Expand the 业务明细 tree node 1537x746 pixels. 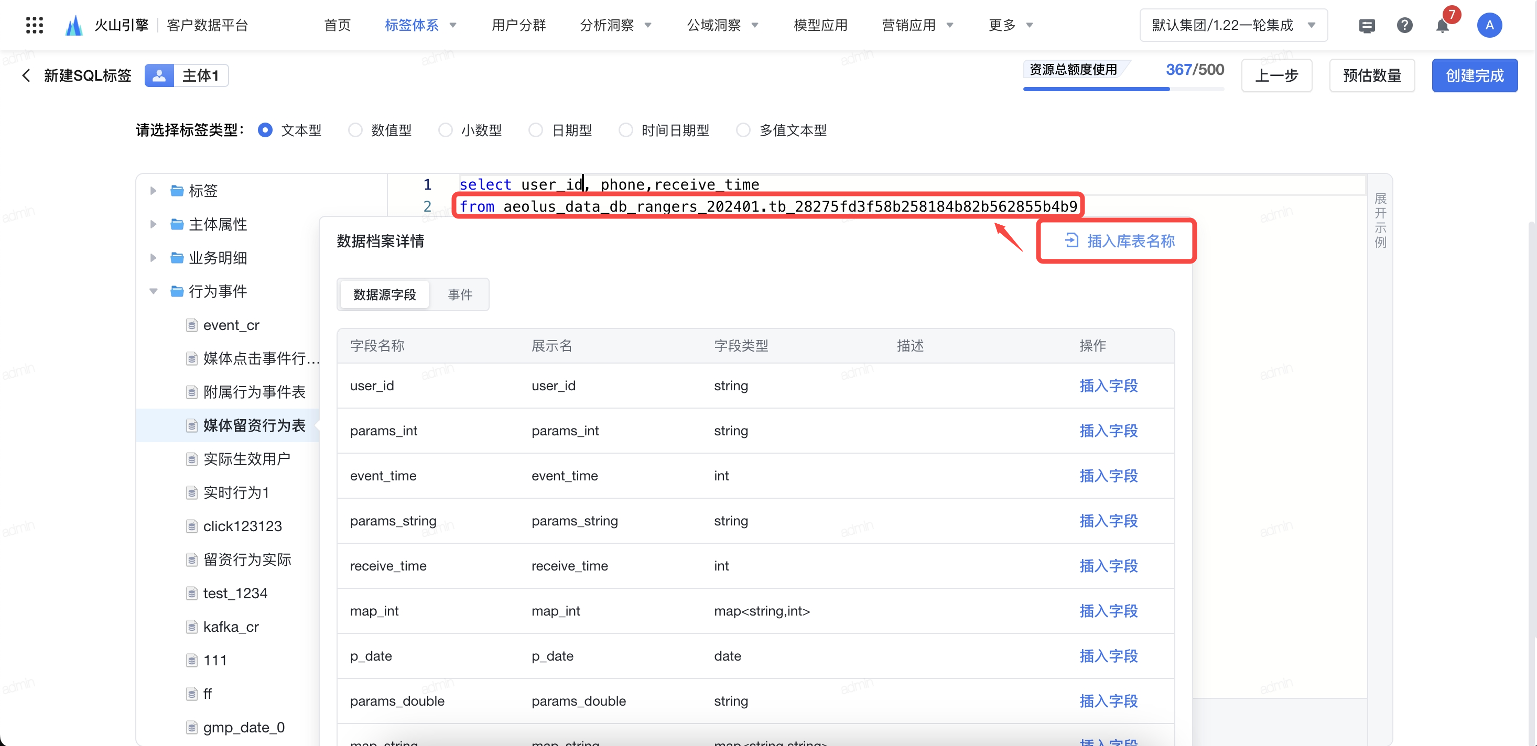click(x=154, y=258)
